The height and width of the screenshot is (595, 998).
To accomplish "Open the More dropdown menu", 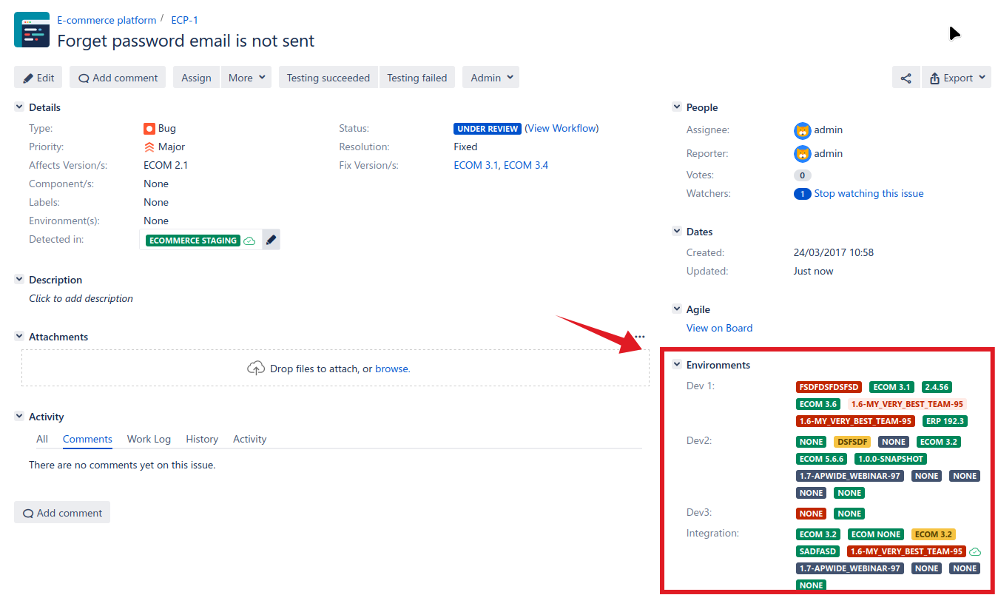I will [246, 78].
